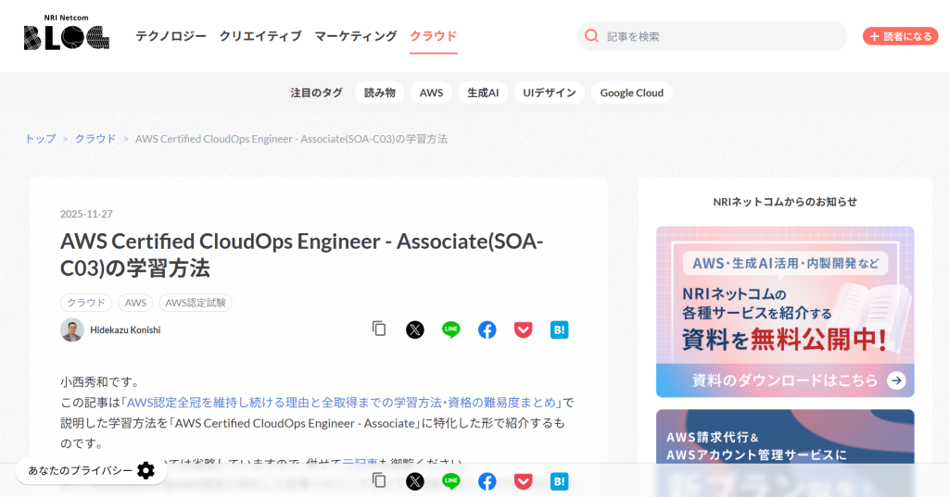Click the あなたのプライバシー button
The image size is (949, 497).
tap(91, 470)
